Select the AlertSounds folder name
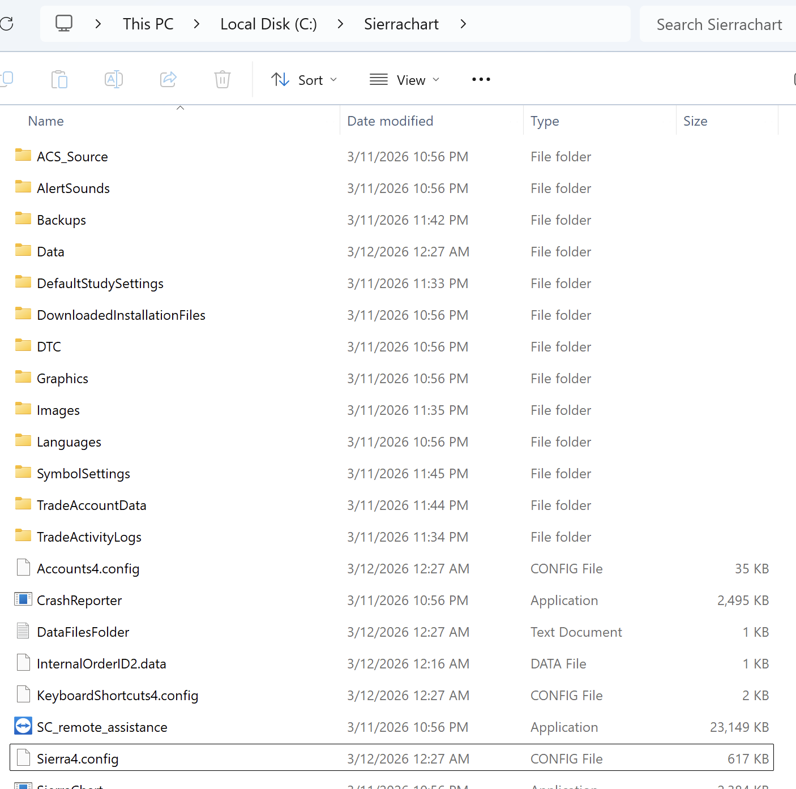796x789 pixels. coord(74,188)
